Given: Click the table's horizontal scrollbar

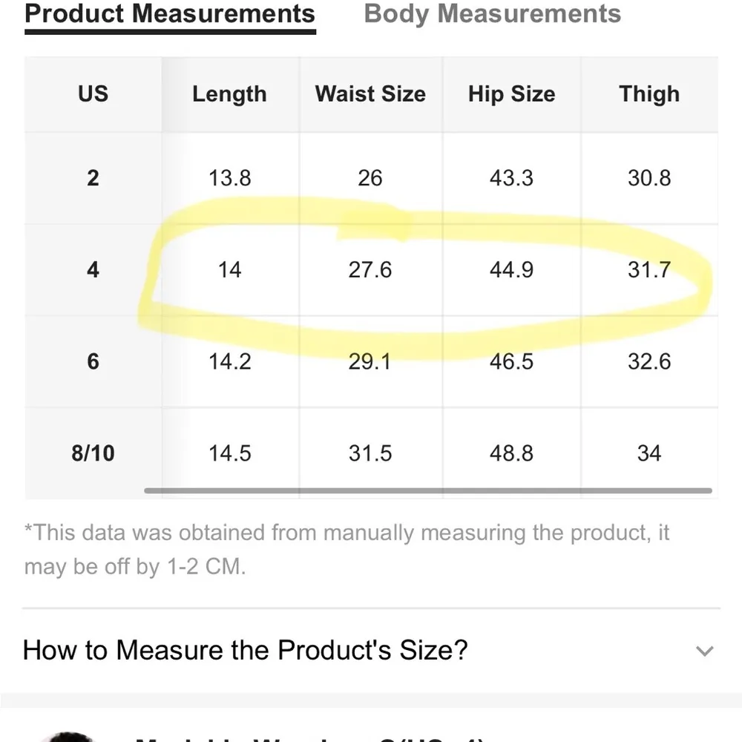Looking at the screenshot, I should (428, 490).
